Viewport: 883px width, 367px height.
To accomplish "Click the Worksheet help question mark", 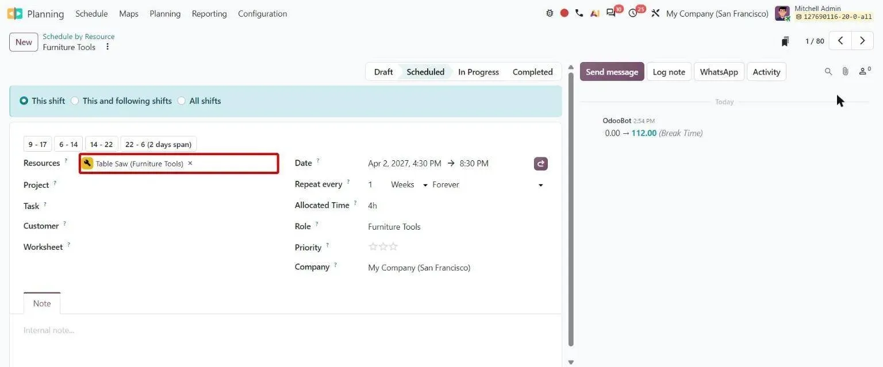I will pos(68,245).
